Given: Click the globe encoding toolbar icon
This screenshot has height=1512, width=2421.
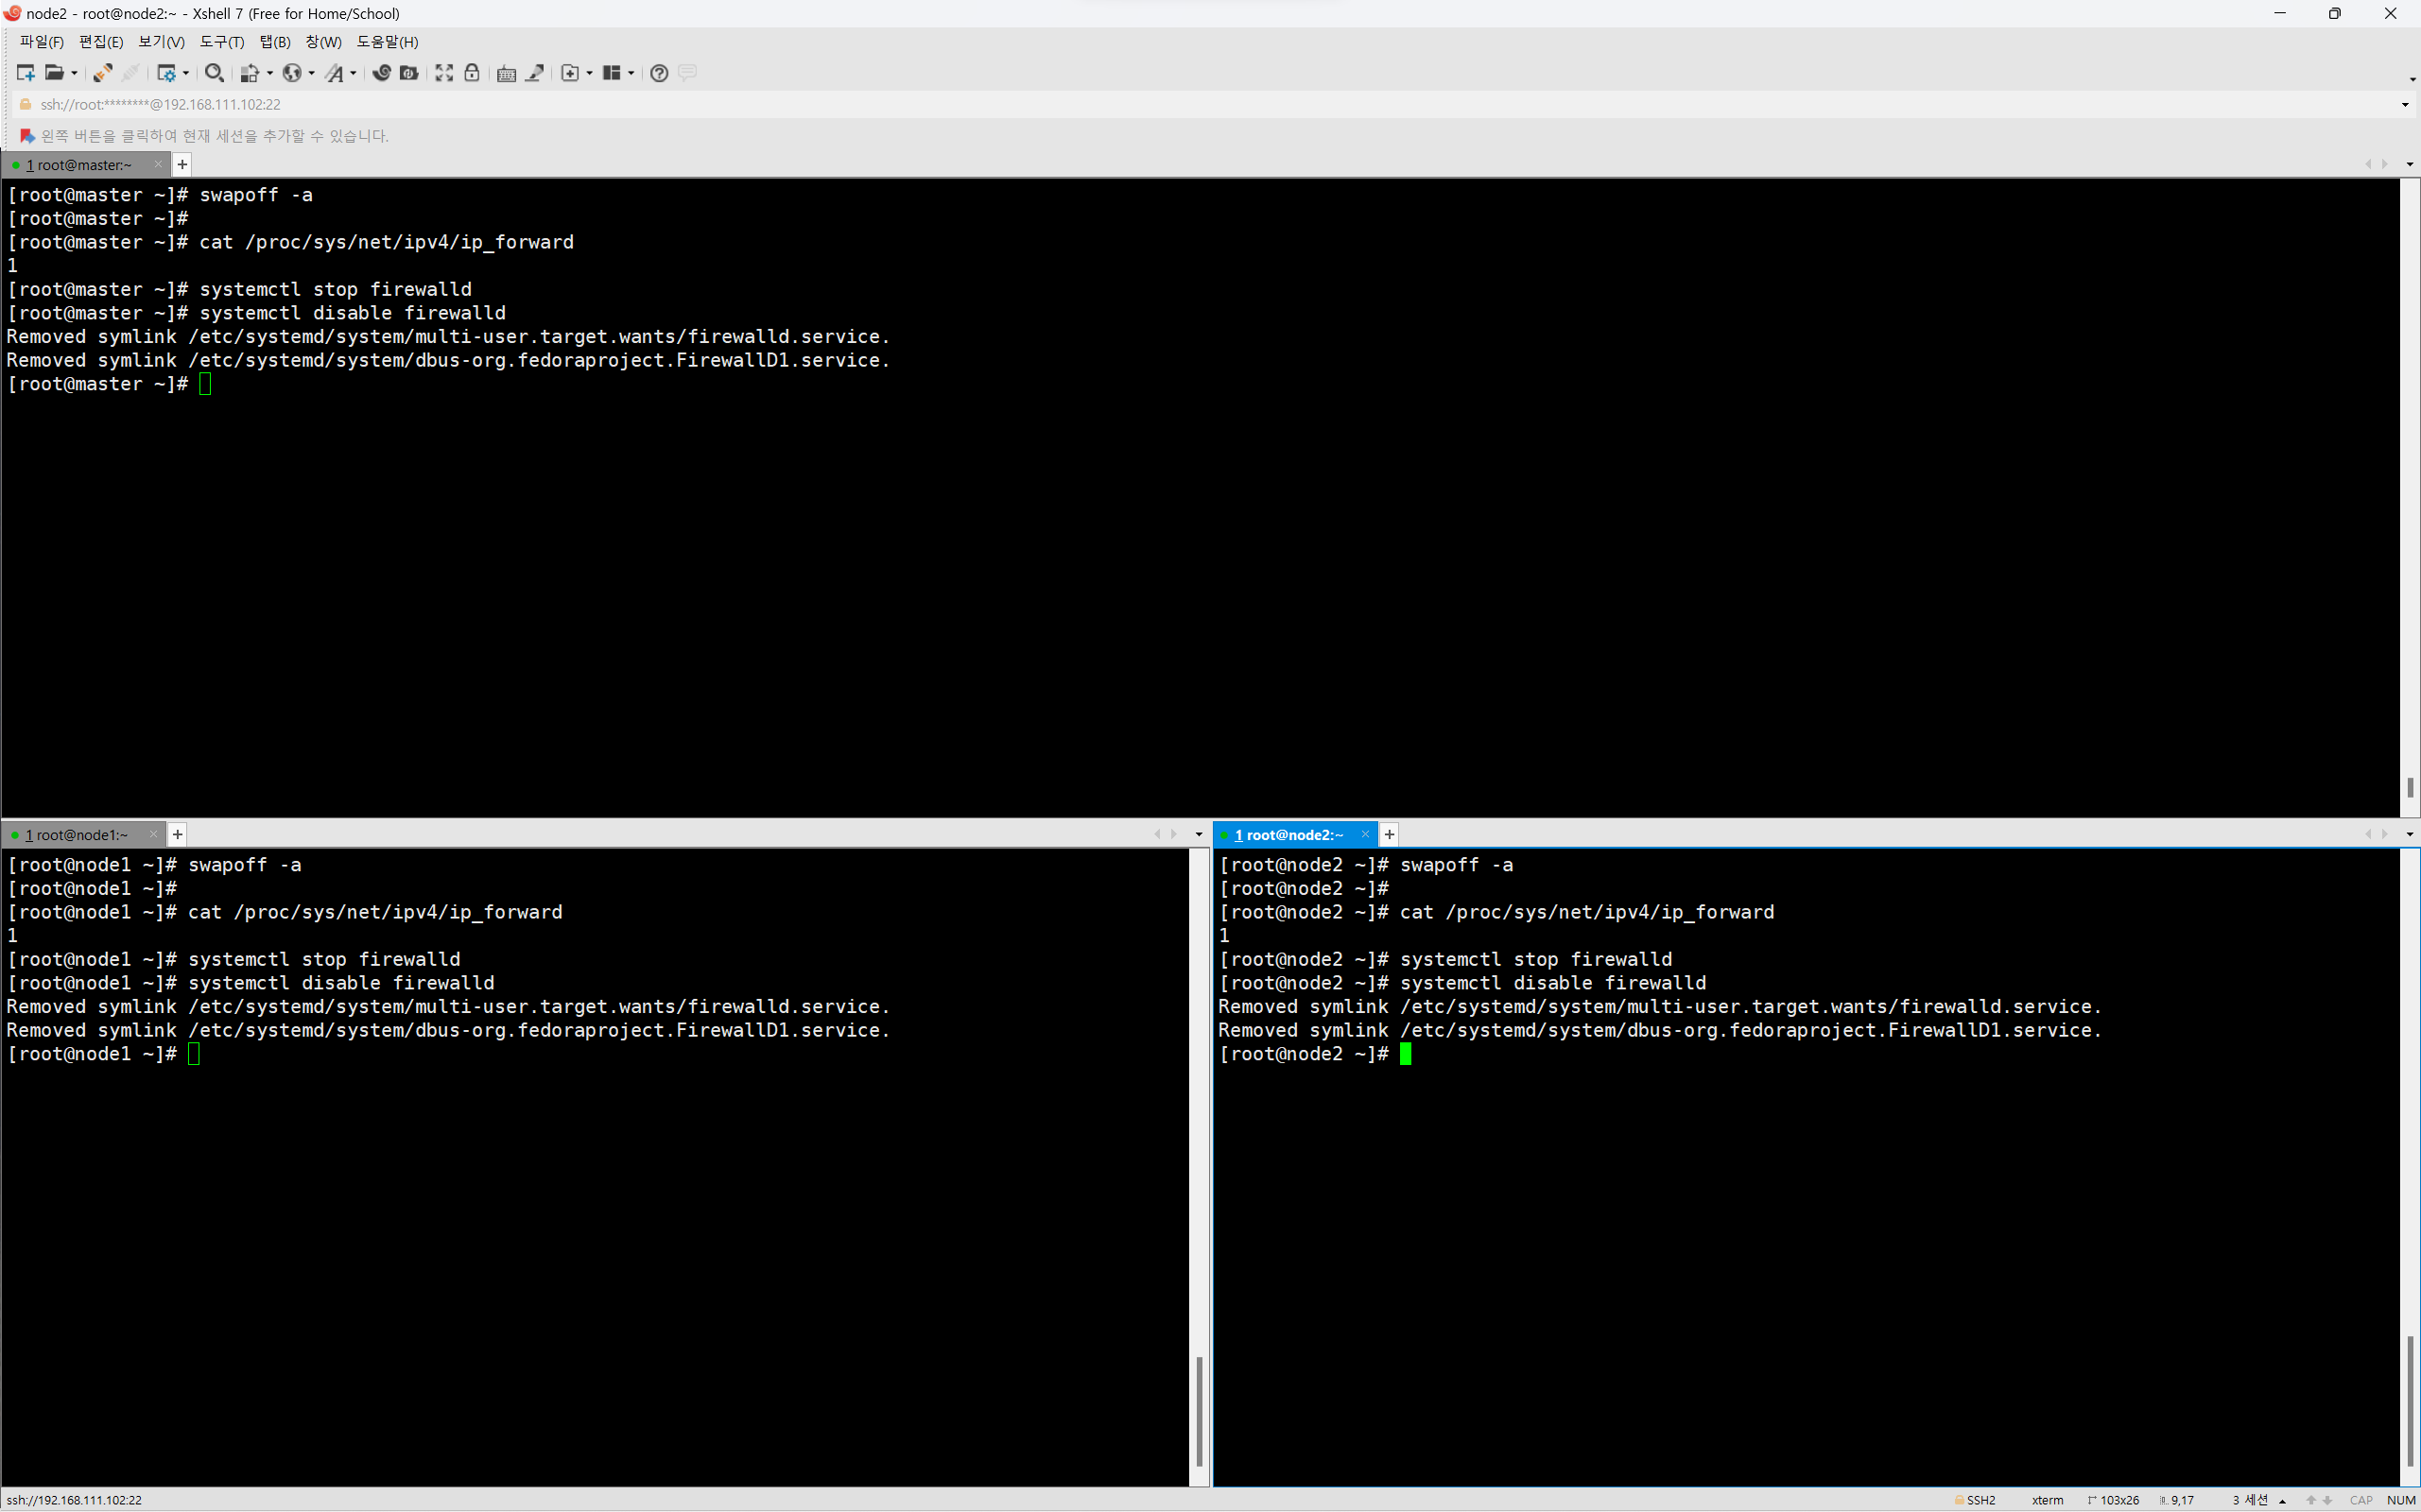Looking at the screenshot, I should tap(292, 73).
